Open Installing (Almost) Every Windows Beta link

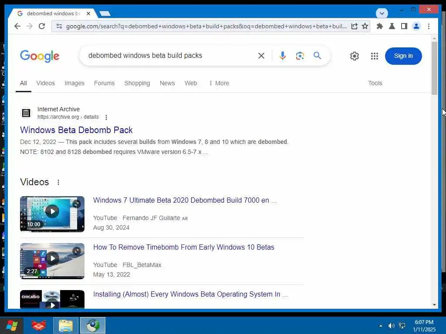191,294
